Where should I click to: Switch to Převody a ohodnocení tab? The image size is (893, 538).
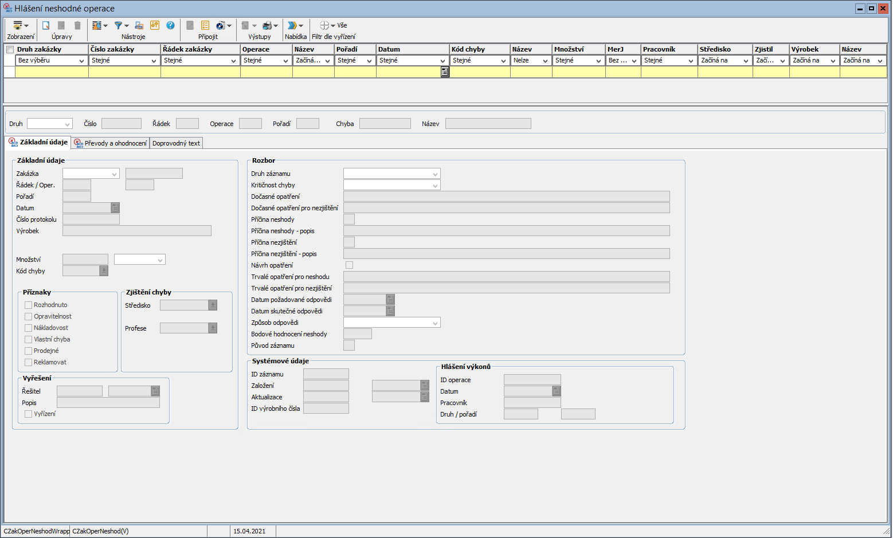[111, 143]
